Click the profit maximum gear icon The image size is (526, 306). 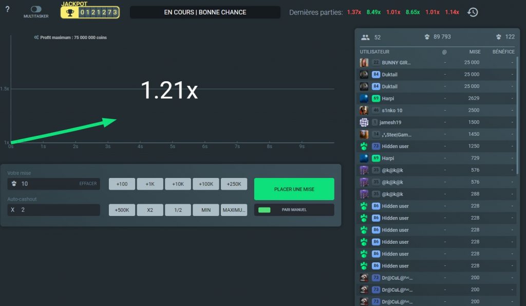[36, 38]
